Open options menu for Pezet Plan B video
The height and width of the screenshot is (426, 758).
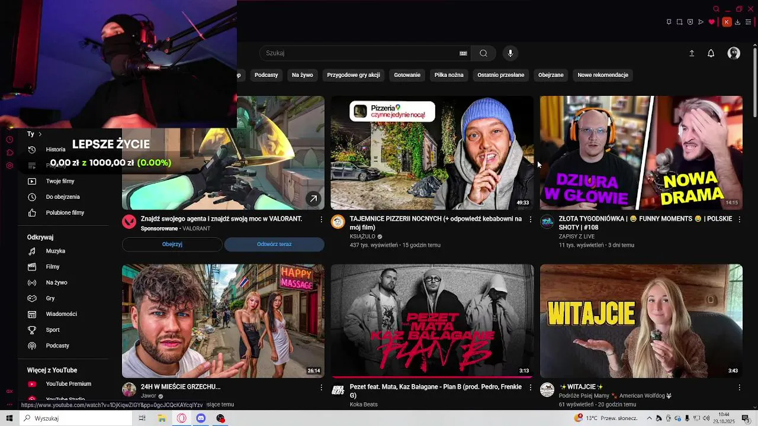(531, 388)
